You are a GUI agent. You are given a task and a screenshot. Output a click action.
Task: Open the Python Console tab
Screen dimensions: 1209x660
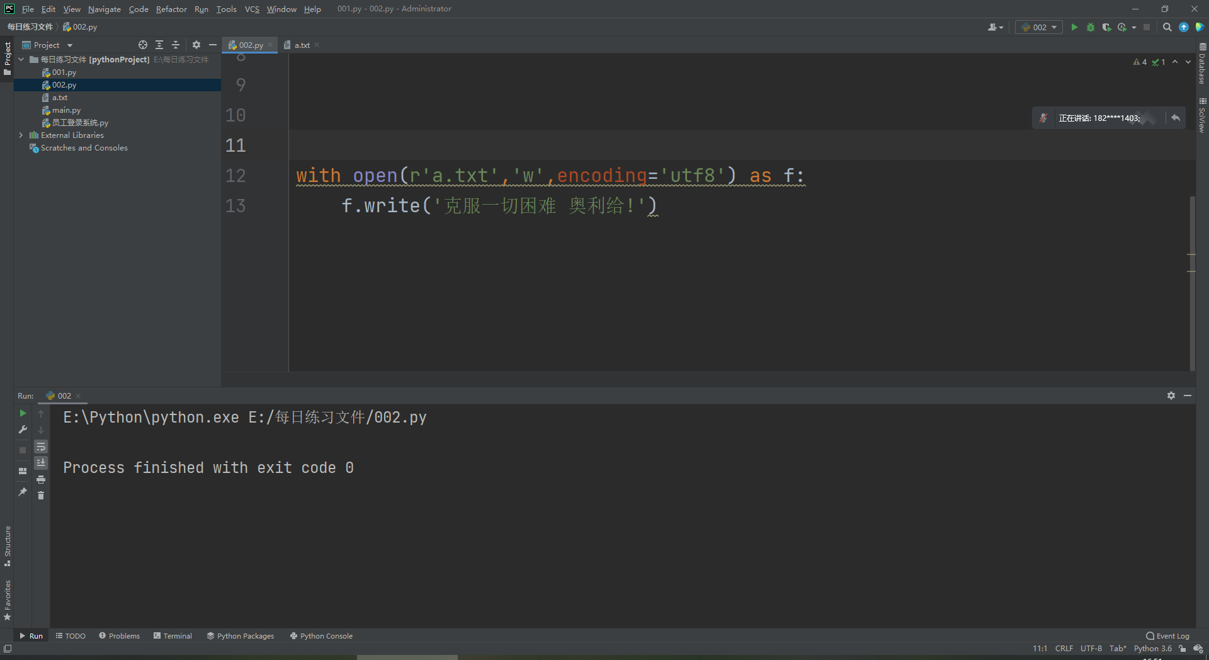[321, 636]
